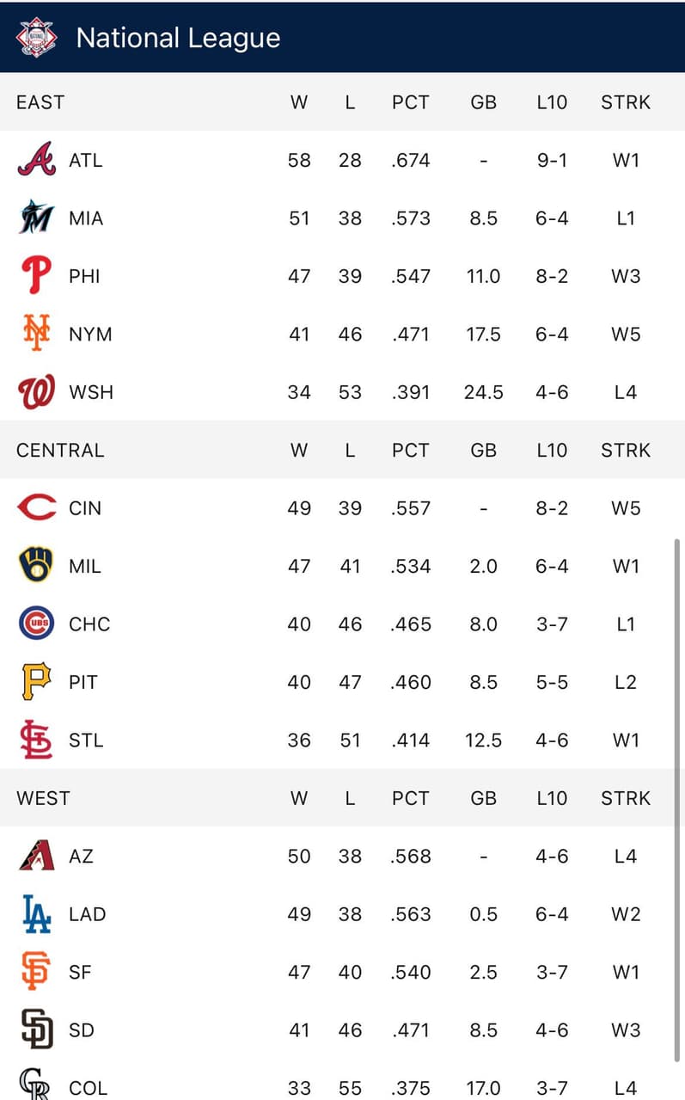685x1100 pixels.
Task: Select the Dodgers LA logo
Action: click(36, 914)
